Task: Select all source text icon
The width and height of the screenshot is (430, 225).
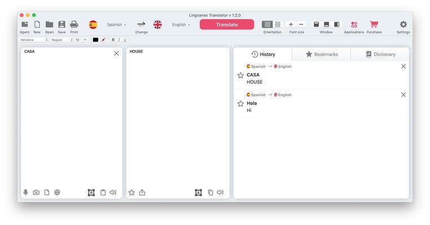Action: point(91,192)
